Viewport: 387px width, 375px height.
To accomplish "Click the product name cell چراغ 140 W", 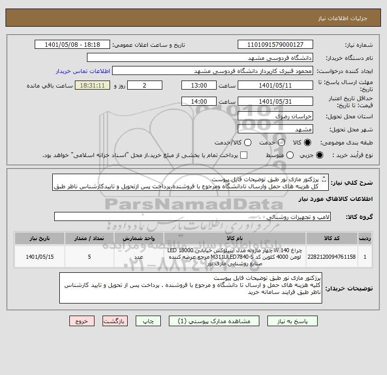I will click(x=235, y=257).
